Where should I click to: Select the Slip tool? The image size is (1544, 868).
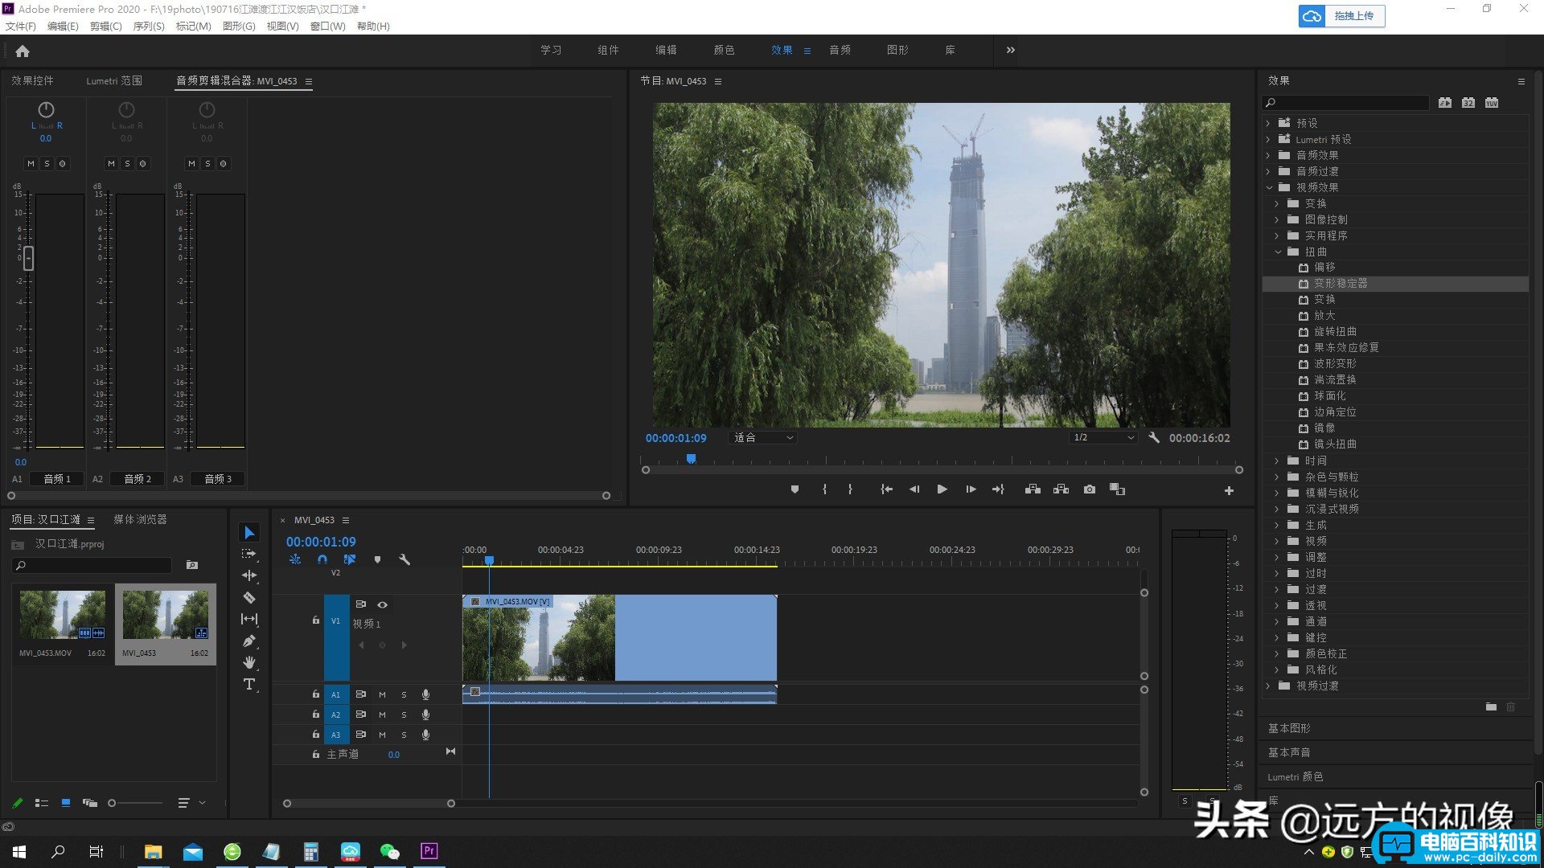tap(249, 619)
